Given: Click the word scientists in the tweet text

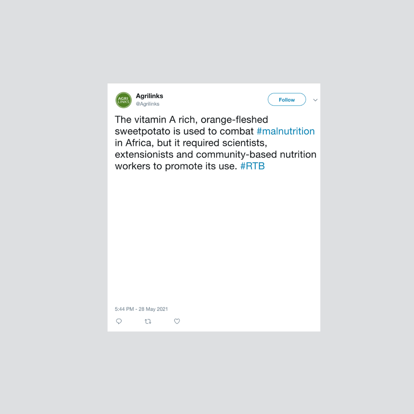Looking at the screenshot, I should pos(245,143).
